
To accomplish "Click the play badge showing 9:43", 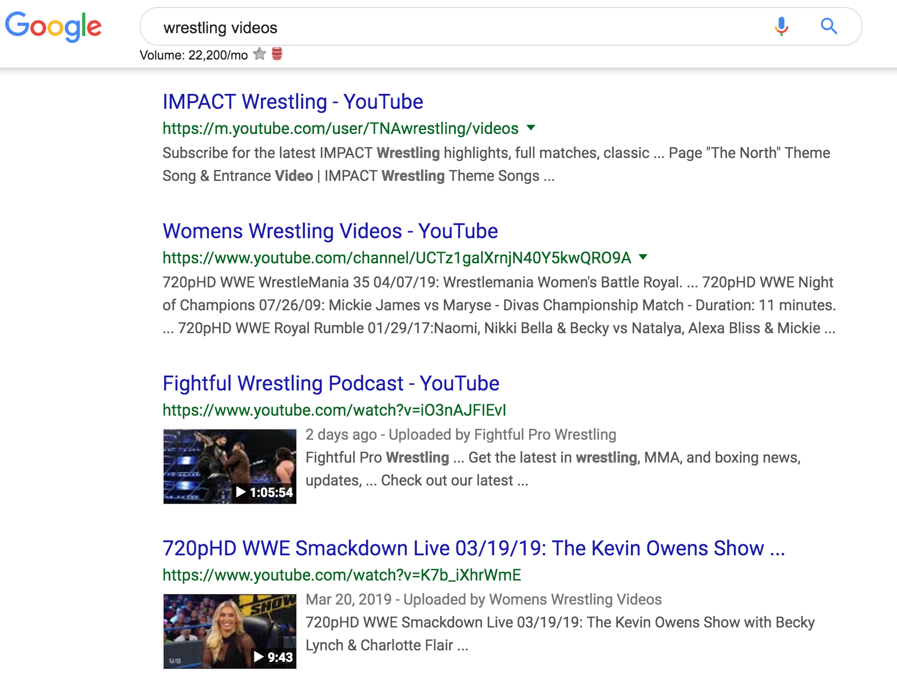I will [x=273, y=657].
